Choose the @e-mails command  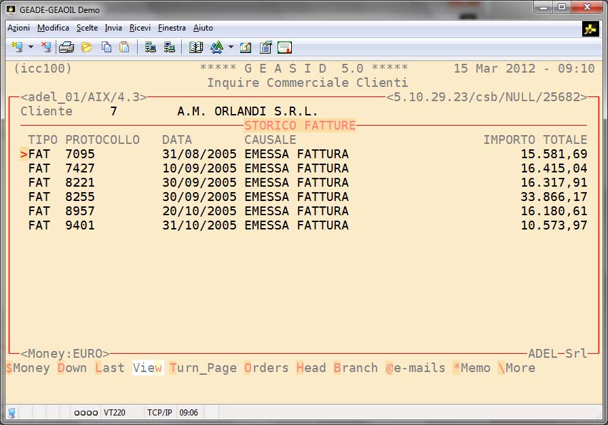click(x=415, y=368)
